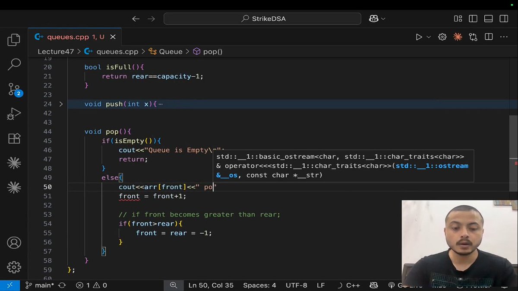Change indentation via Spaces: 4
Image resolution: width=518 pixels, height=291 pixels.
pyautogui.click(x=259, y=285)
